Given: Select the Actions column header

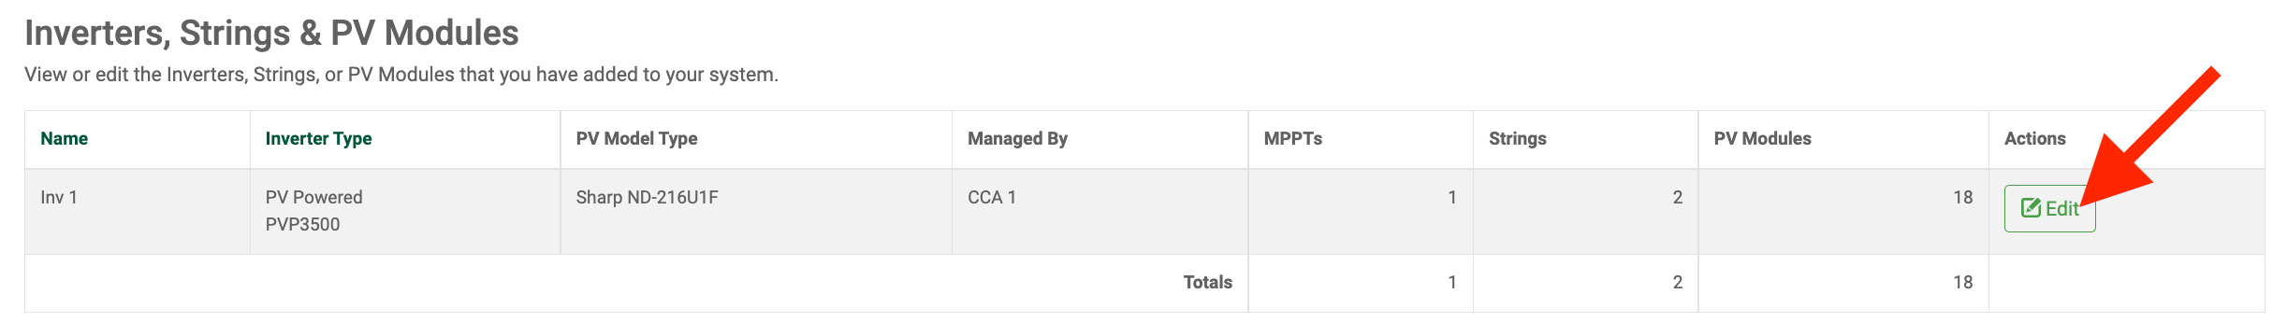Looking at the screenshot, I should coord(2035,138).
